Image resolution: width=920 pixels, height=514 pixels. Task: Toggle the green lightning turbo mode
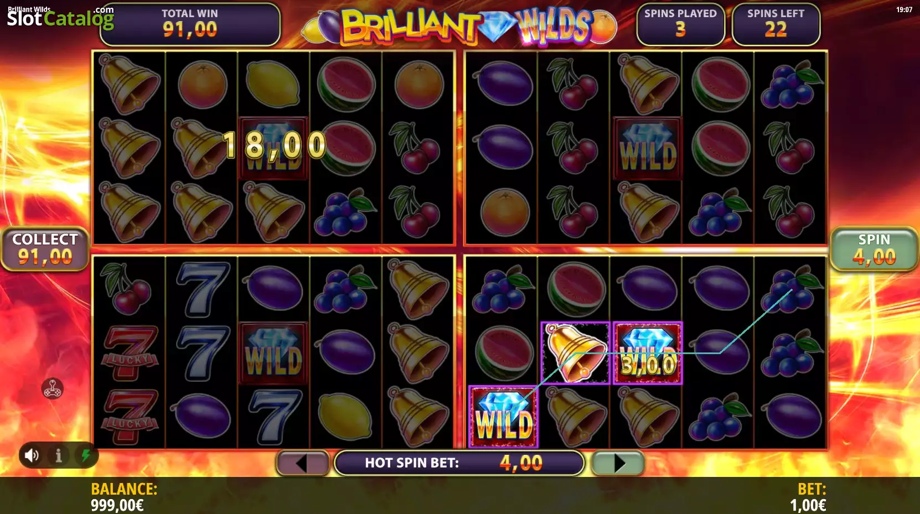[x=85, y=455]
